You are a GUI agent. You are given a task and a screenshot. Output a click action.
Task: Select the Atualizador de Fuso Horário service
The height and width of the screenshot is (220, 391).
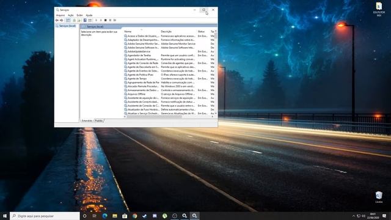coord(169,109)
